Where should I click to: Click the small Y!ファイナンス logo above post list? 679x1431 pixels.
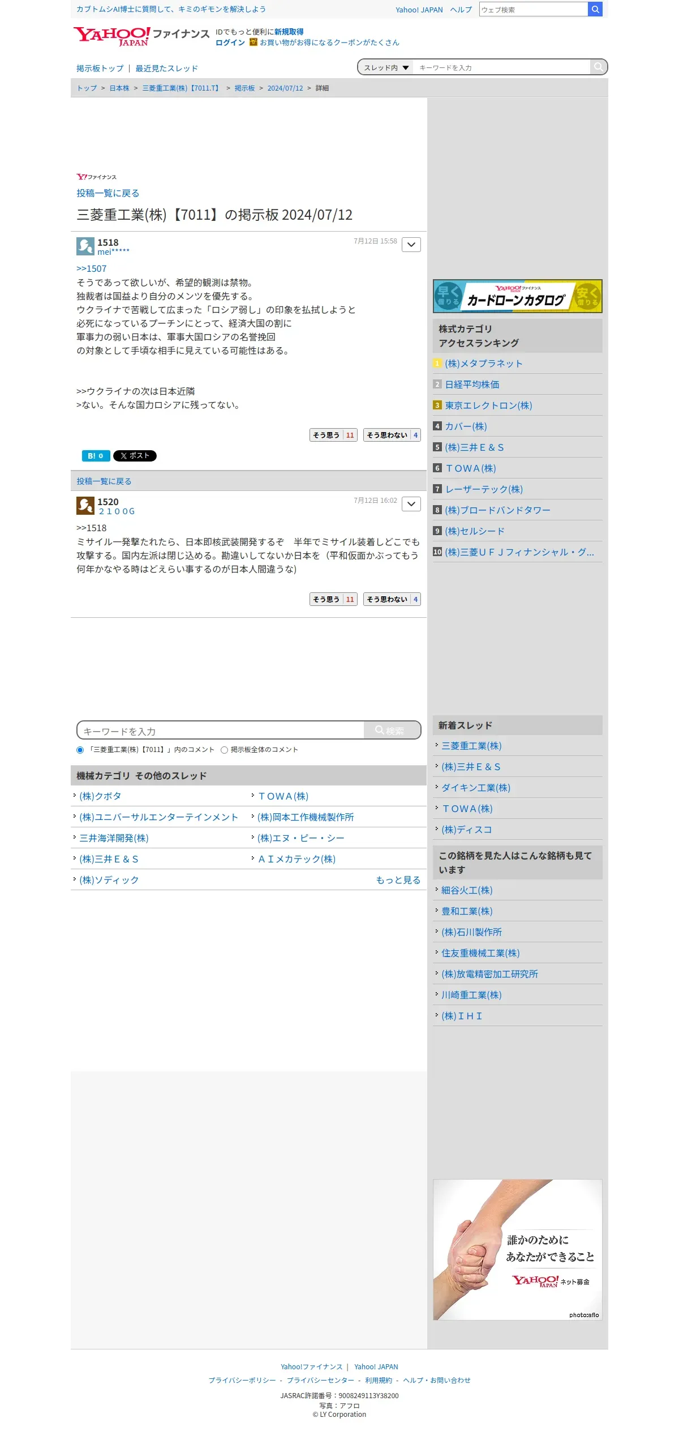click(96, 177)
